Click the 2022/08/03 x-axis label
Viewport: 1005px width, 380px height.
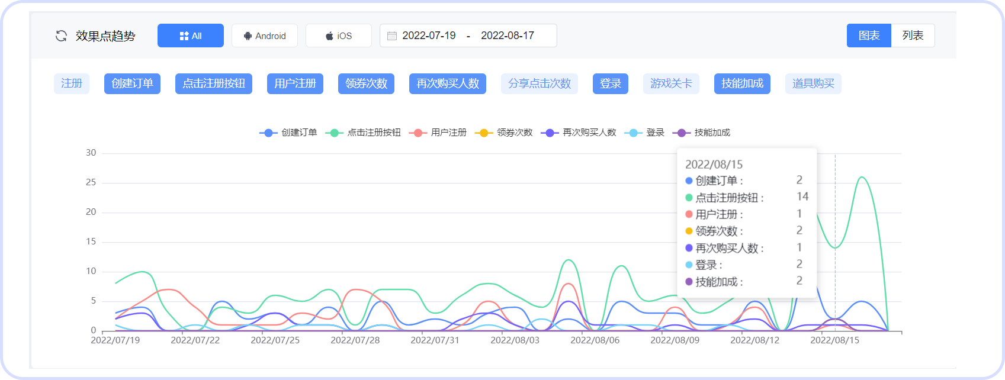tap(515, 340)
